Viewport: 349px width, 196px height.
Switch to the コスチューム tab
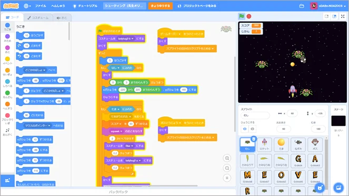tap(38, 18)
